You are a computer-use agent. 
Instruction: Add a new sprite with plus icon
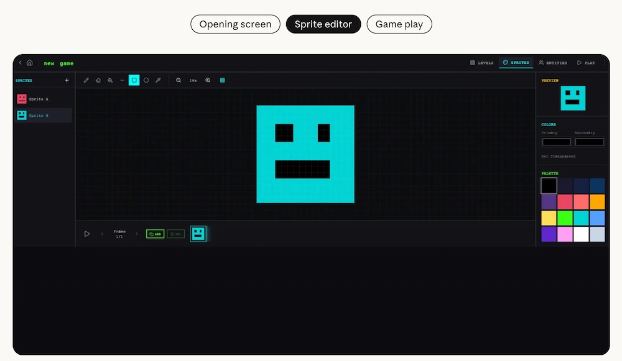point(67,80)
